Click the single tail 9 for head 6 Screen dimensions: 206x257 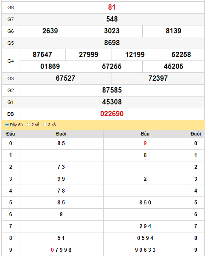[61, 214]
